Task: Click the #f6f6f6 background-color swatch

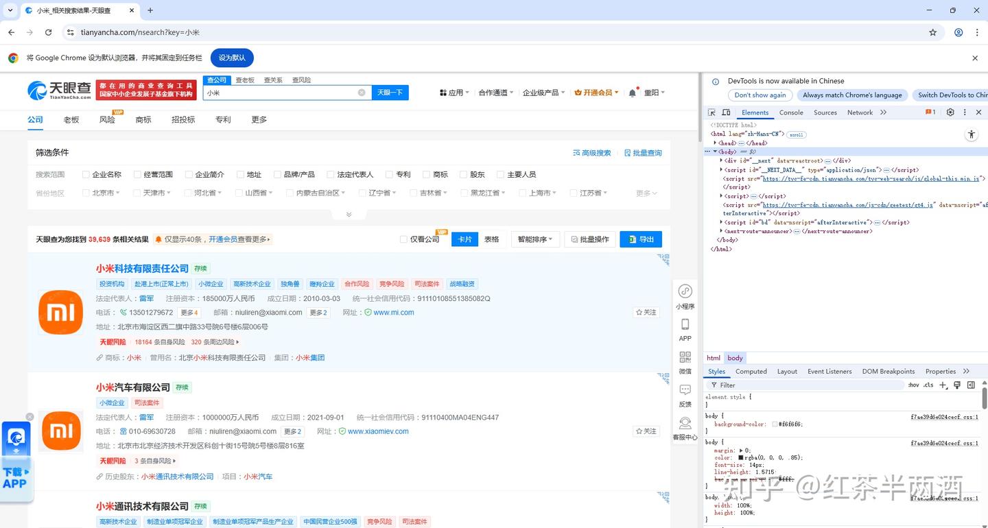Action: click(775, 424)
